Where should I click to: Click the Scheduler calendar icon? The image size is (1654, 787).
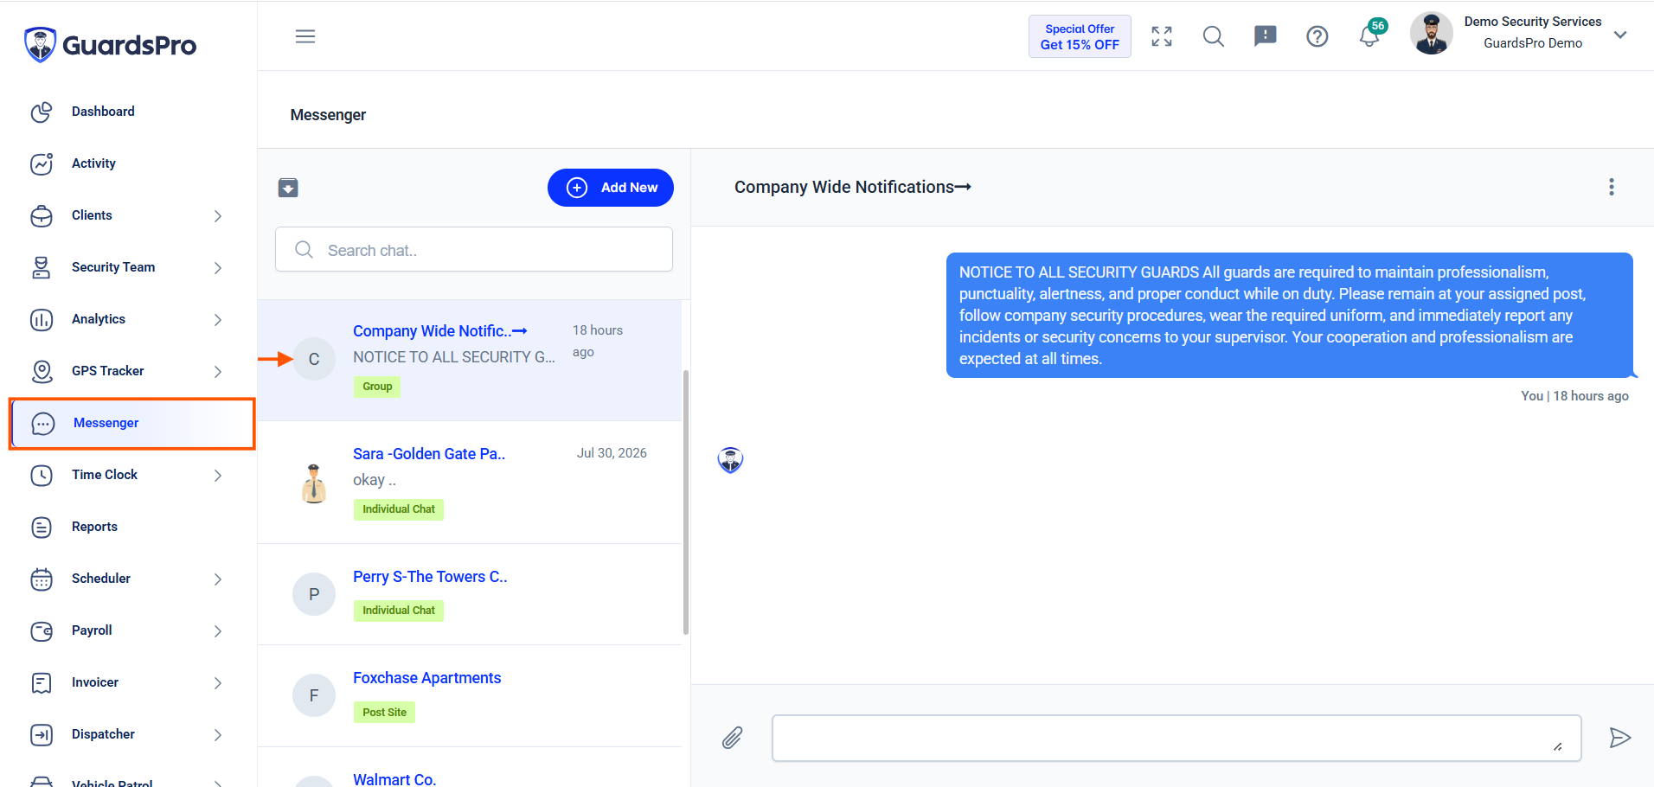[42, 579]
